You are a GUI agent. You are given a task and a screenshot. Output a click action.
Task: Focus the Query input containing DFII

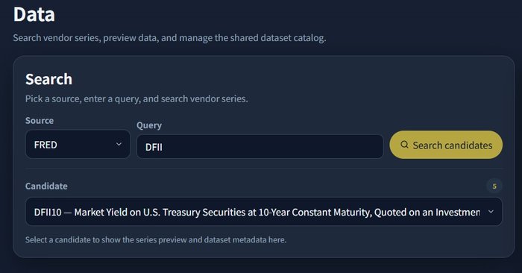click(260, 146)
